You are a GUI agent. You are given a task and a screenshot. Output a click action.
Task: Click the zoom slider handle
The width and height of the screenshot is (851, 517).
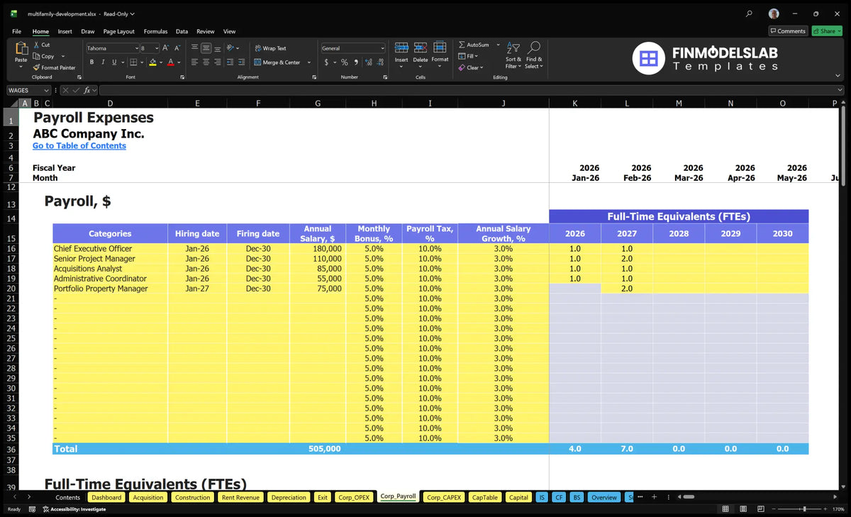[803, 509]
